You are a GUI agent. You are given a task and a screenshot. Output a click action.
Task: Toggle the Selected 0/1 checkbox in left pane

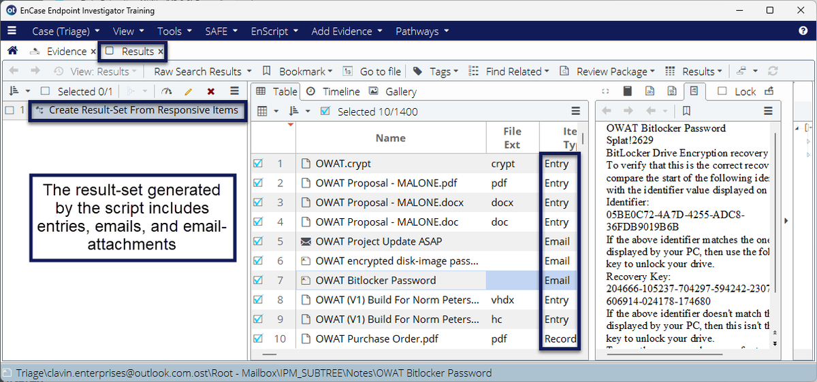[x=46, y=91]
